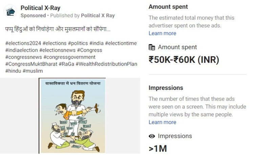Click the Hindi ad caption text
This screenshot has width=254, height=155.
tap(58, 30)
